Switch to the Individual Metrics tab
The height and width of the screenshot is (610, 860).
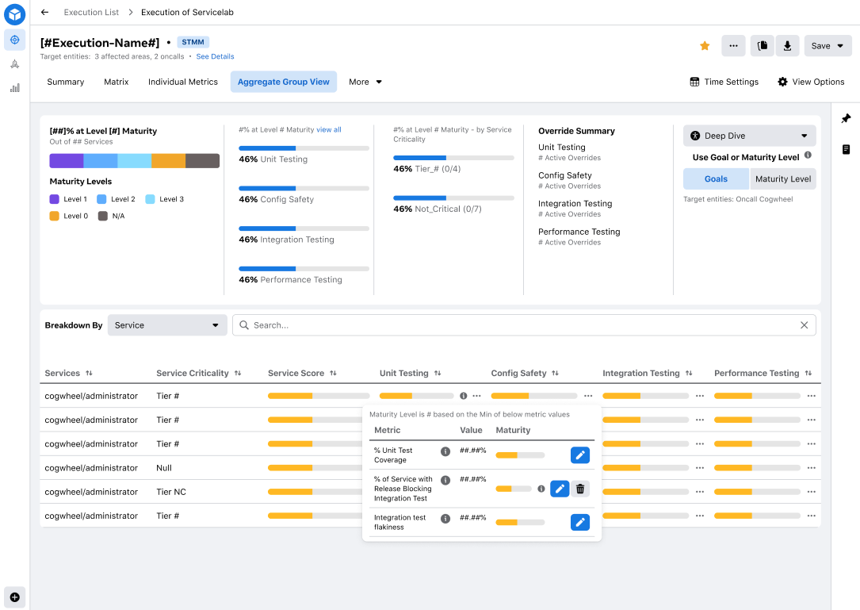click(183, 82)
